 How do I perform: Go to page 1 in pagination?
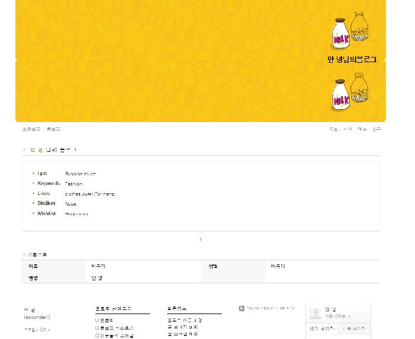(x=200, y=240)
